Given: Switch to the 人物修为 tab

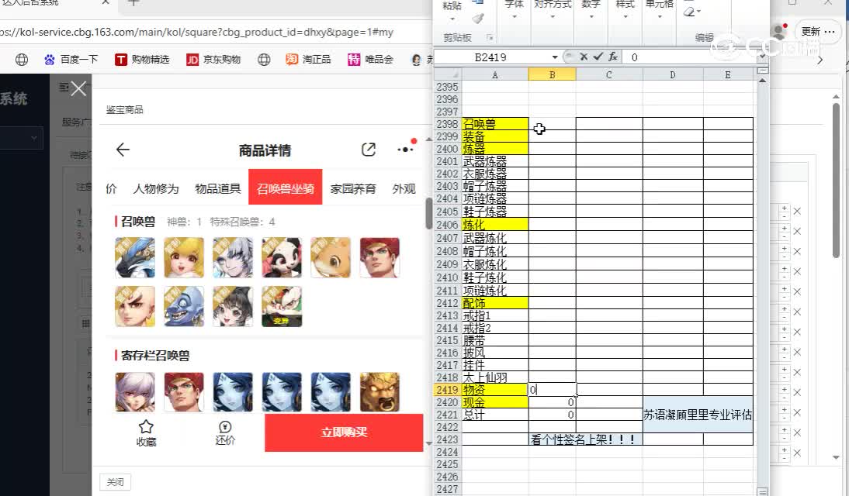Looking at the screenshot, I should pyautogui.click(x=156, y=188).
